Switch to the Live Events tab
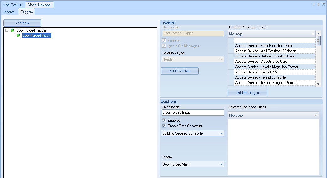Screen dimensions: 327x178 coord(12,5)
